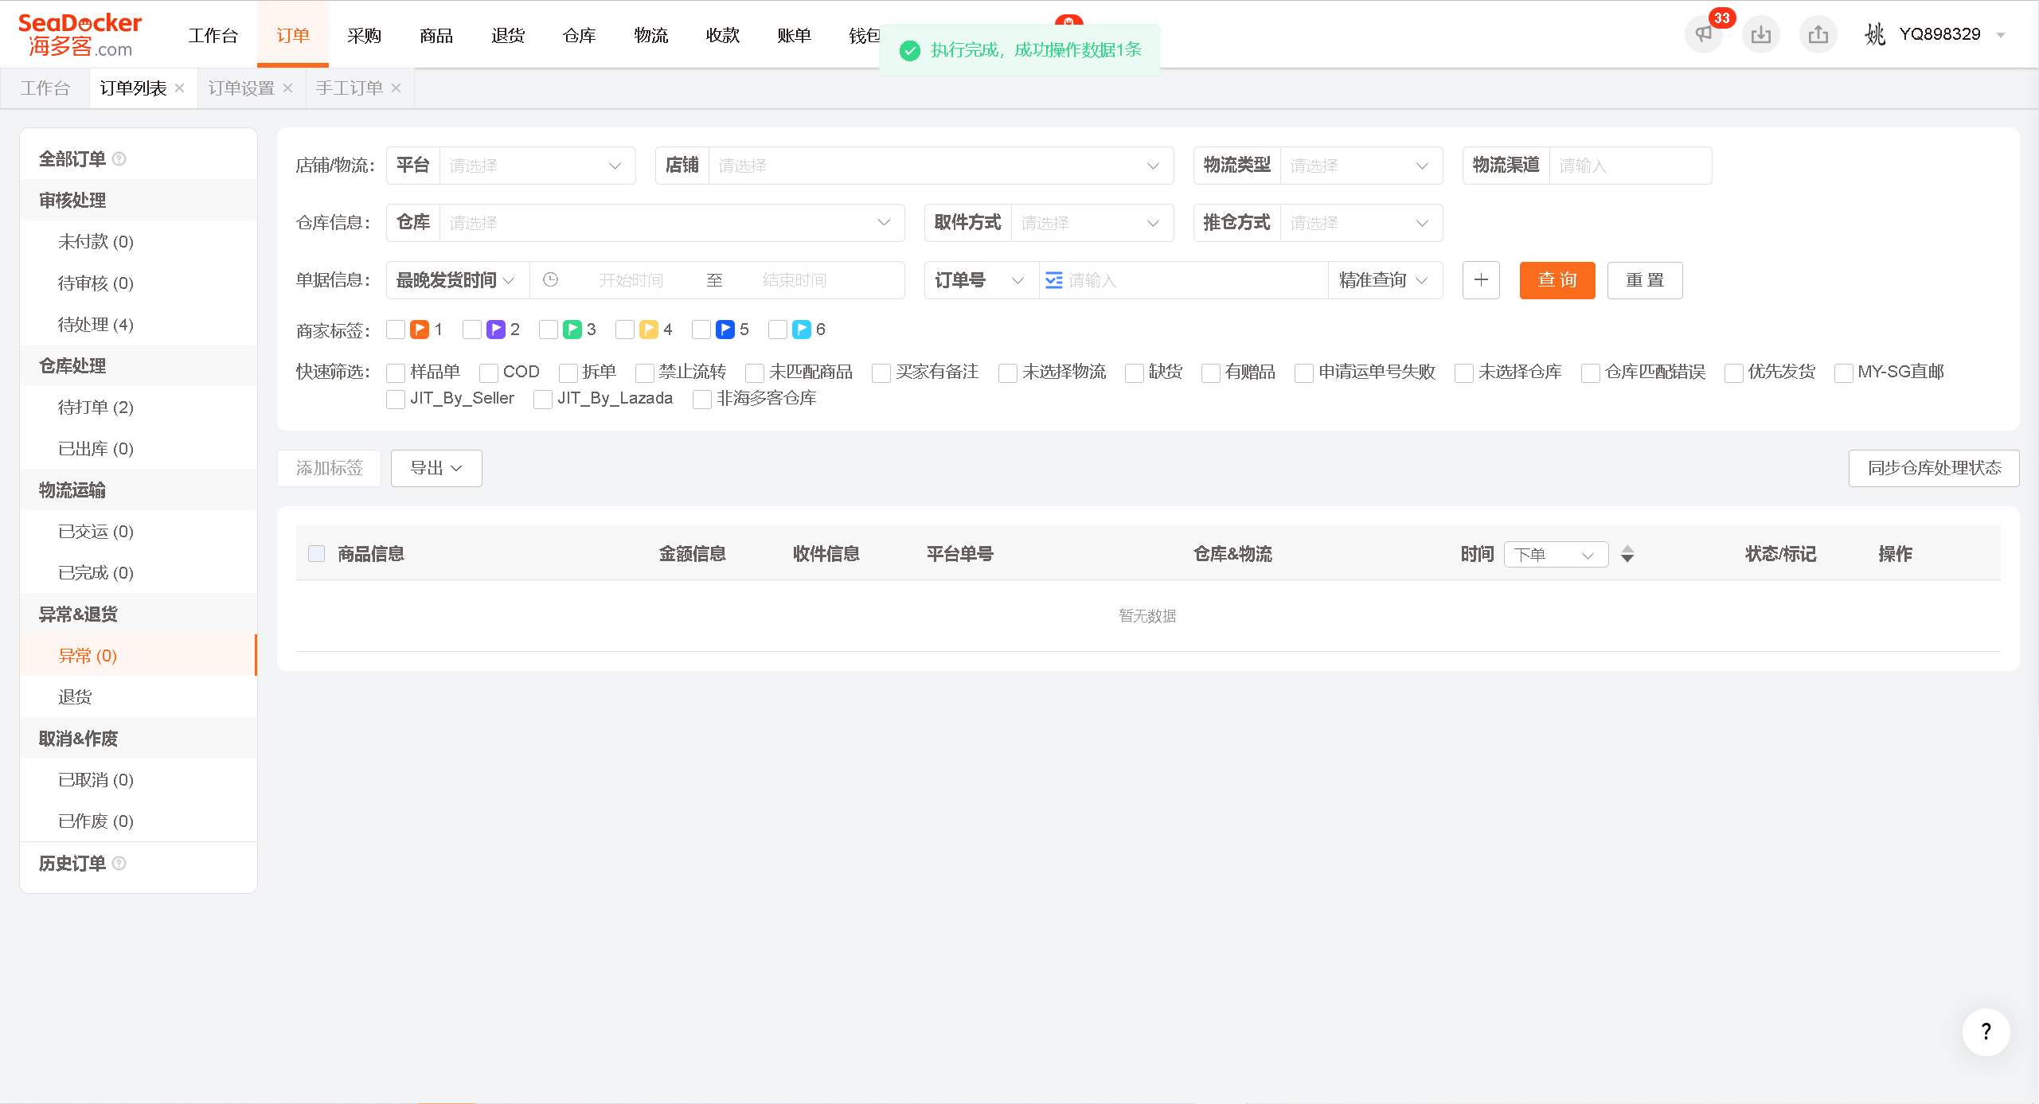Open the 推仓方式 dropdown
Screen dimensions: 2039x1104
pyautogui.click(x=1361, y=223)
